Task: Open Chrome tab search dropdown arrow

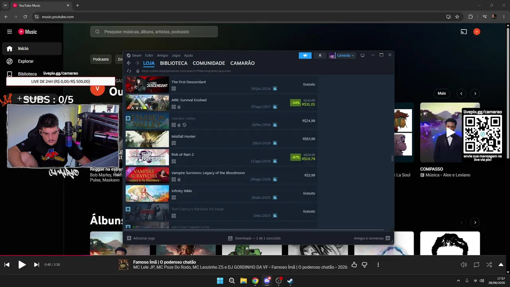Action: (x=5, y=6)
